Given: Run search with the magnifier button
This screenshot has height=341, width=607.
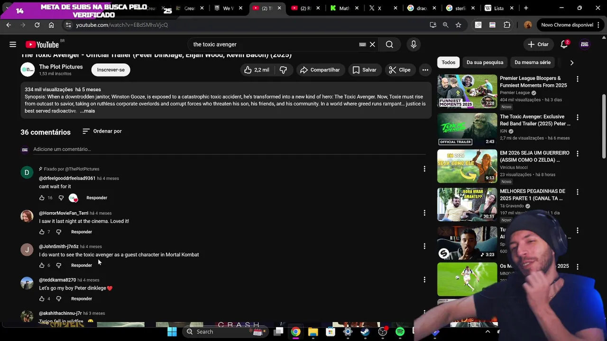Looking at the screenshot, I should 389,45.
